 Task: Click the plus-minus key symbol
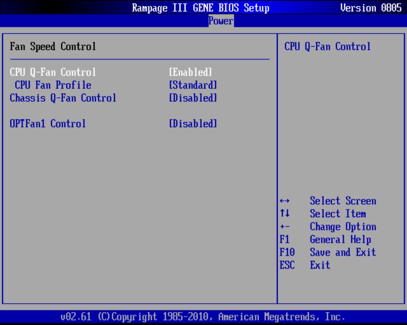coord(284,227)
